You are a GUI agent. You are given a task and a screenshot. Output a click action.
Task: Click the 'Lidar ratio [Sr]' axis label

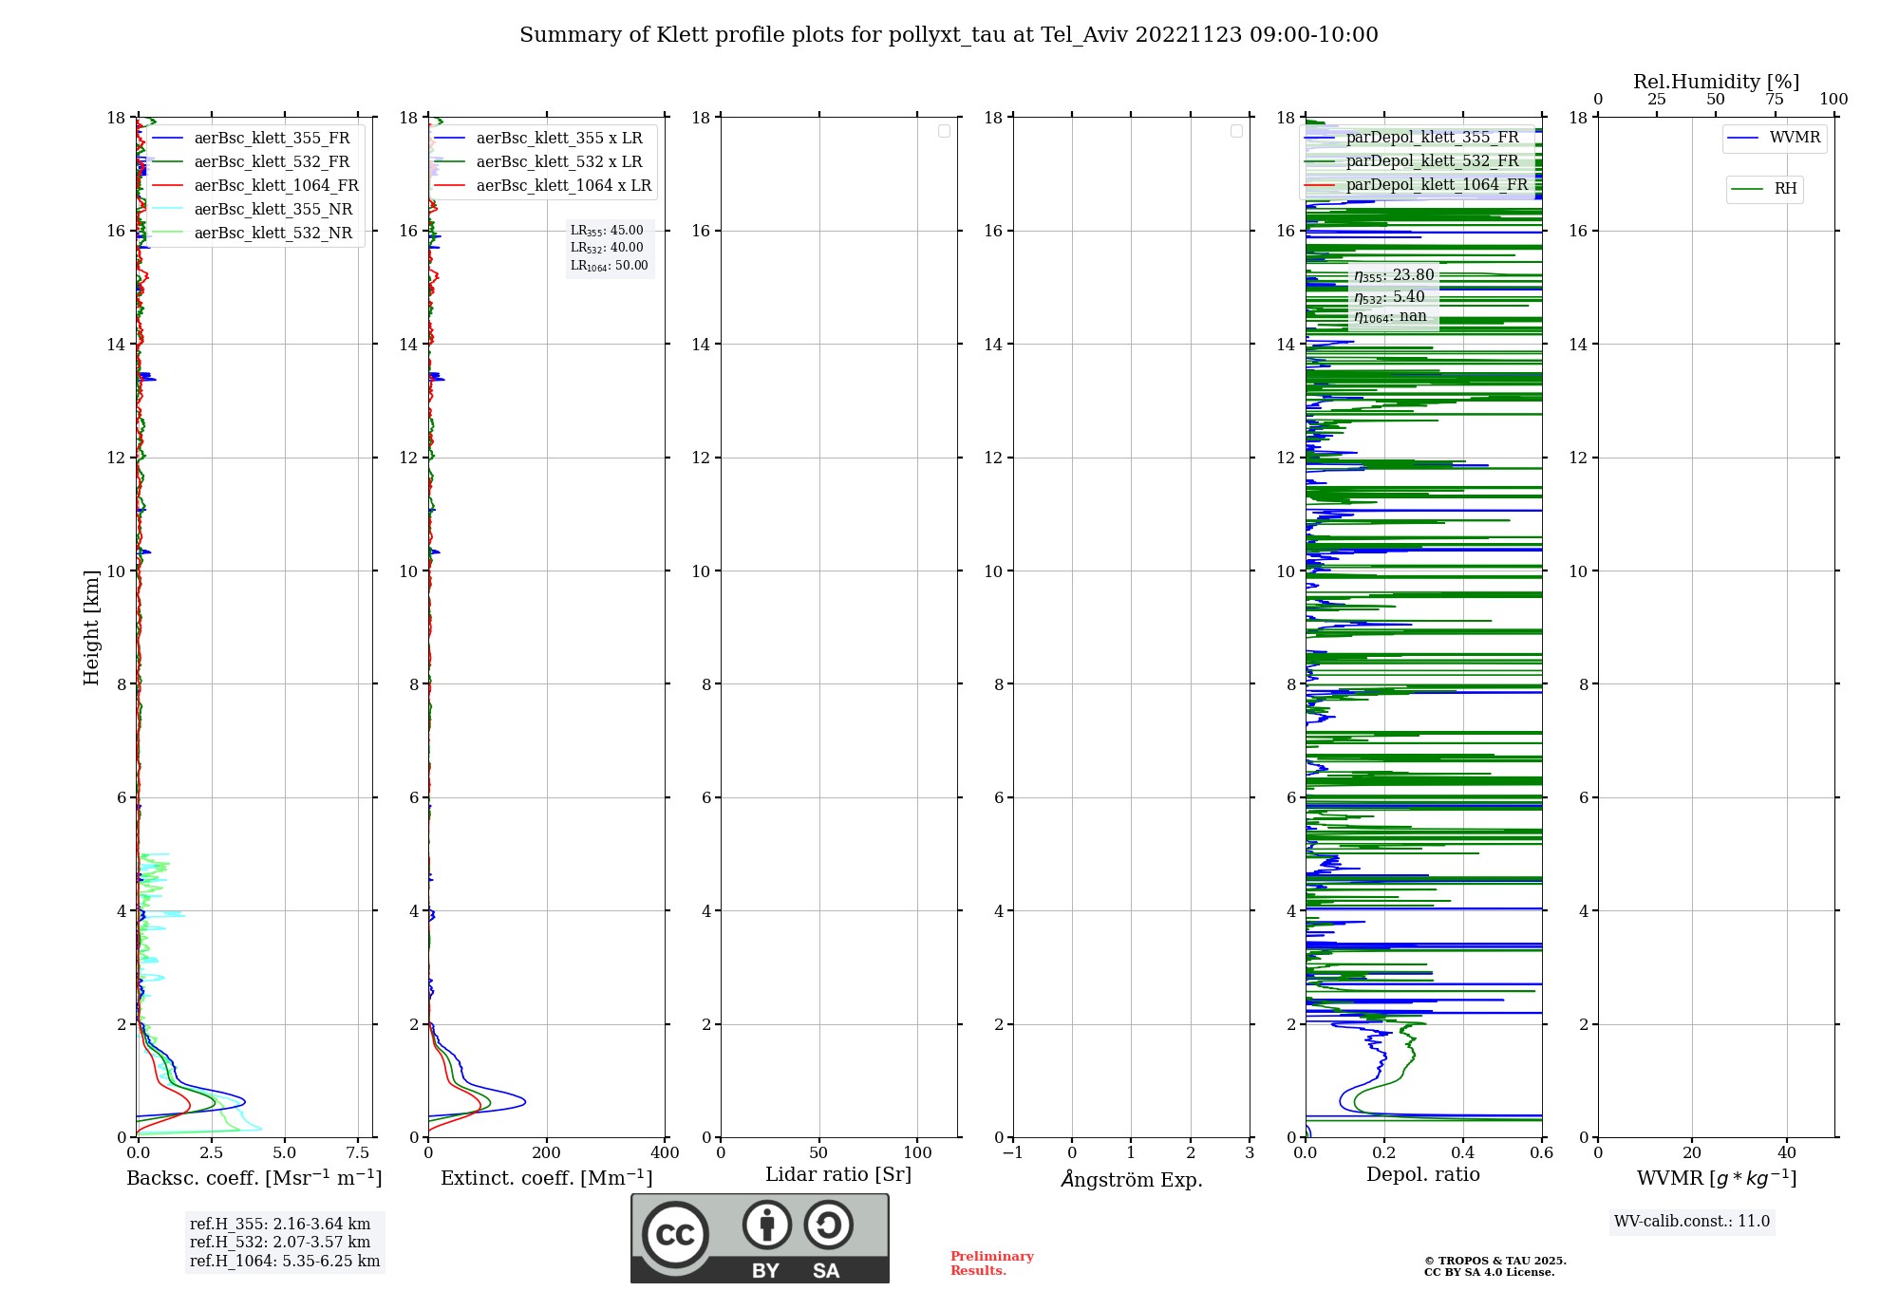(838, 1175)
